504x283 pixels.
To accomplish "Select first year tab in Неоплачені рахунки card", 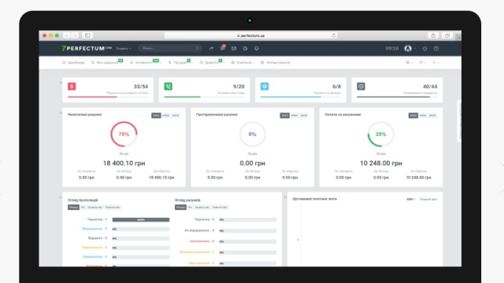I will tap(156, 116).
